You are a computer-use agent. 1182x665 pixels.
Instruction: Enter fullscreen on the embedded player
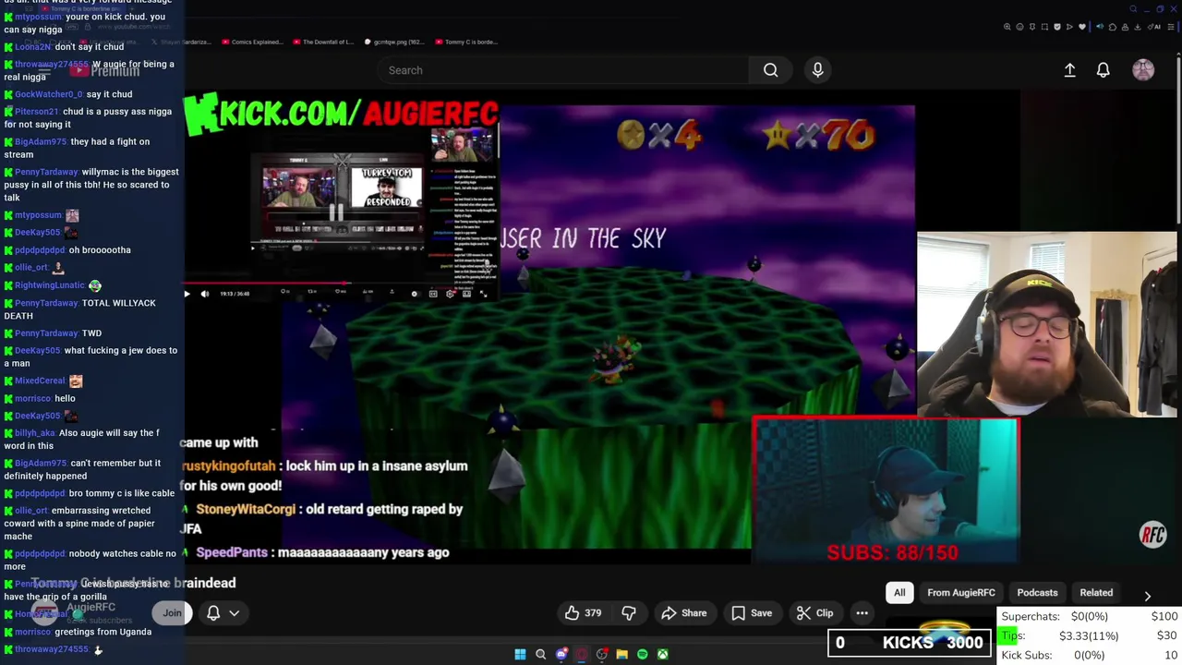point(483,294)
